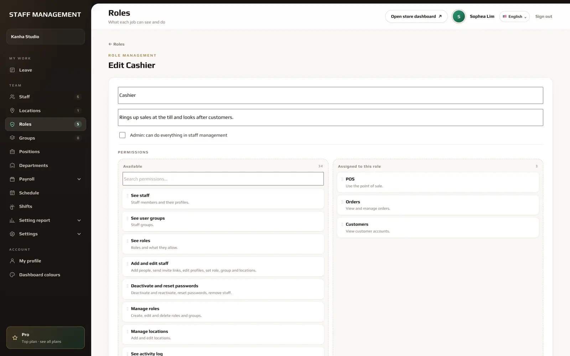Click 'Use the point of sale.' description
Image resolution: width=570 pixels, height=356 pixels.
tap(364, 186)
